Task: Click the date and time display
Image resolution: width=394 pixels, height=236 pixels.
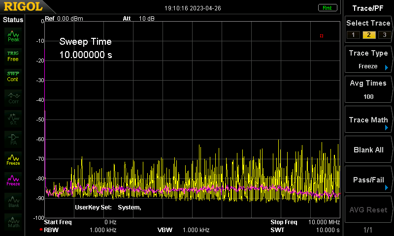Action: tap(193, 8)
